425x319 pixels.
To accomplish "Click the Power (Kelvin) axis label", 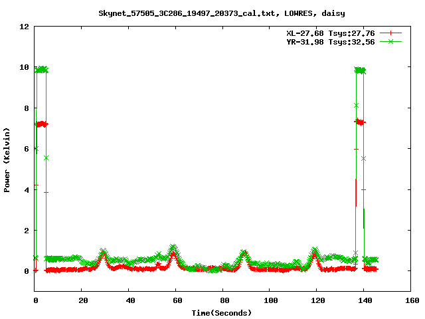I will (7, 160).
